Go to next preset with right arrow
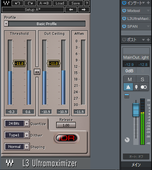152x170 pixels. (x=84, y=9)
